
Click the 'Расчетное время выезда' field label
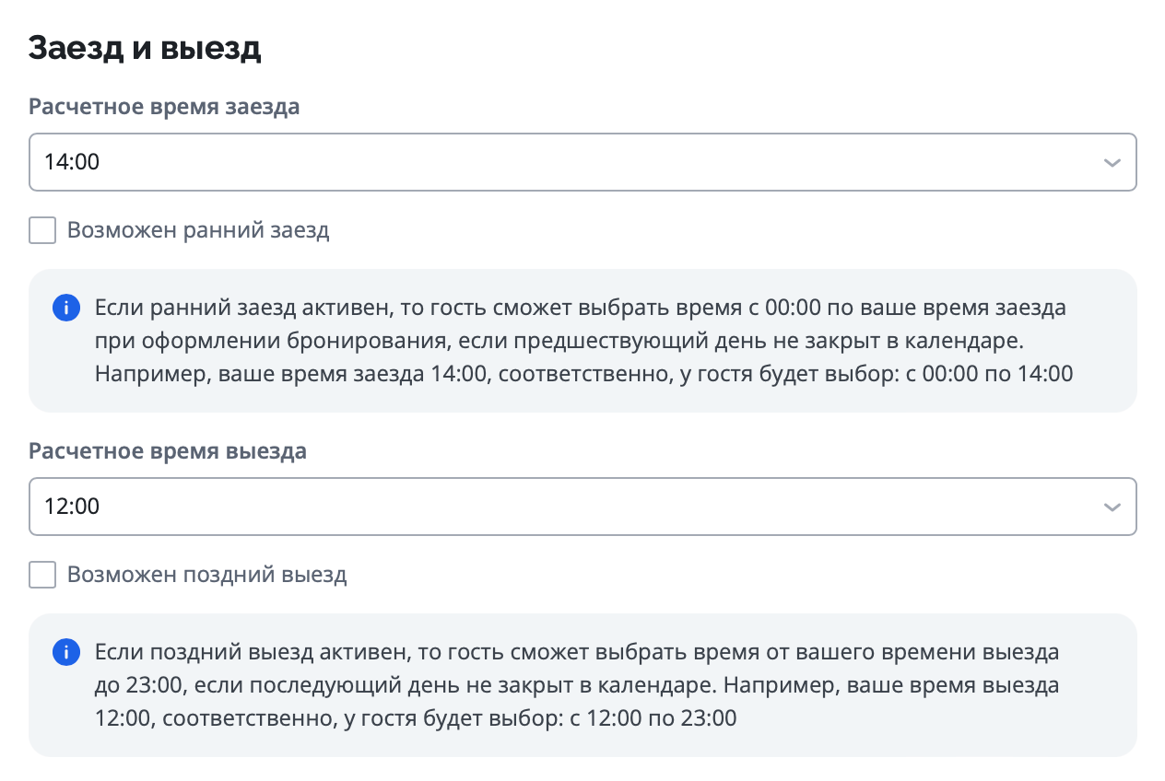[x=168, y=452]
